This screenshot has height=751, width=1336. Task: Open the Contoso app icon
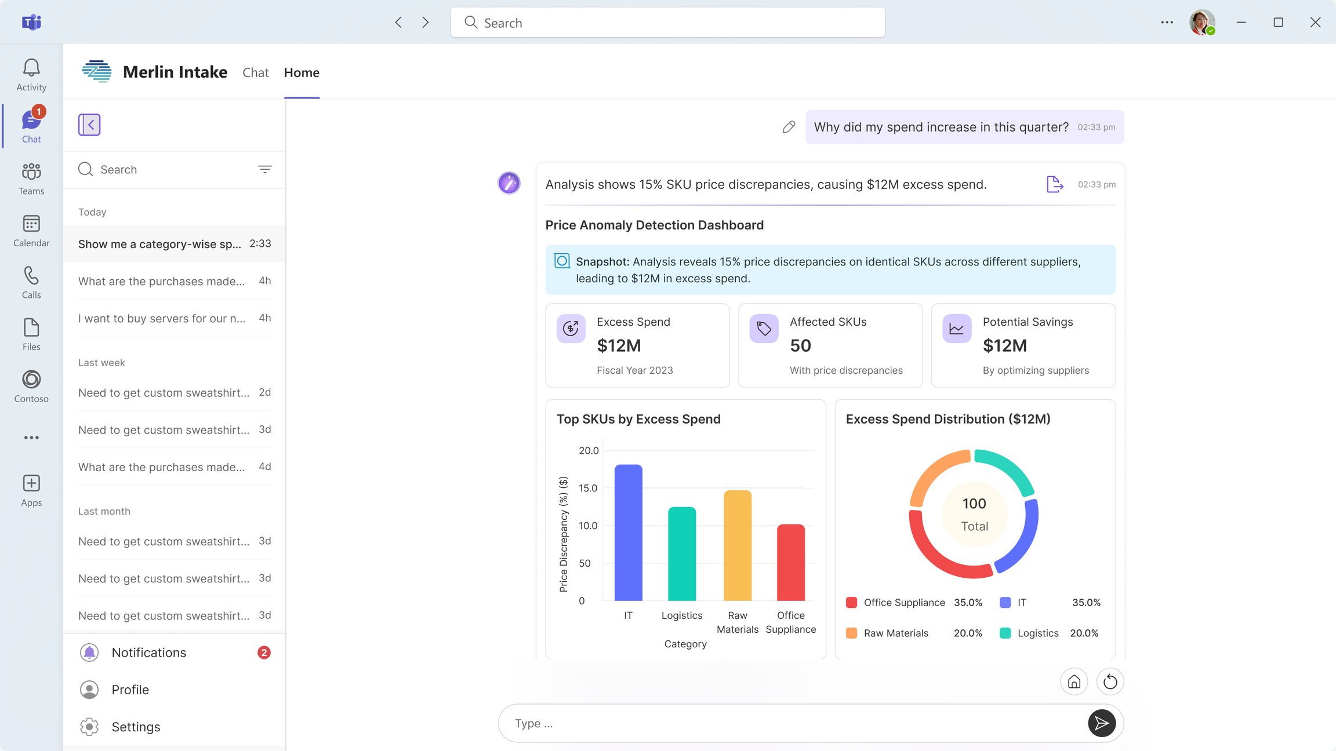tap(31, 387)
